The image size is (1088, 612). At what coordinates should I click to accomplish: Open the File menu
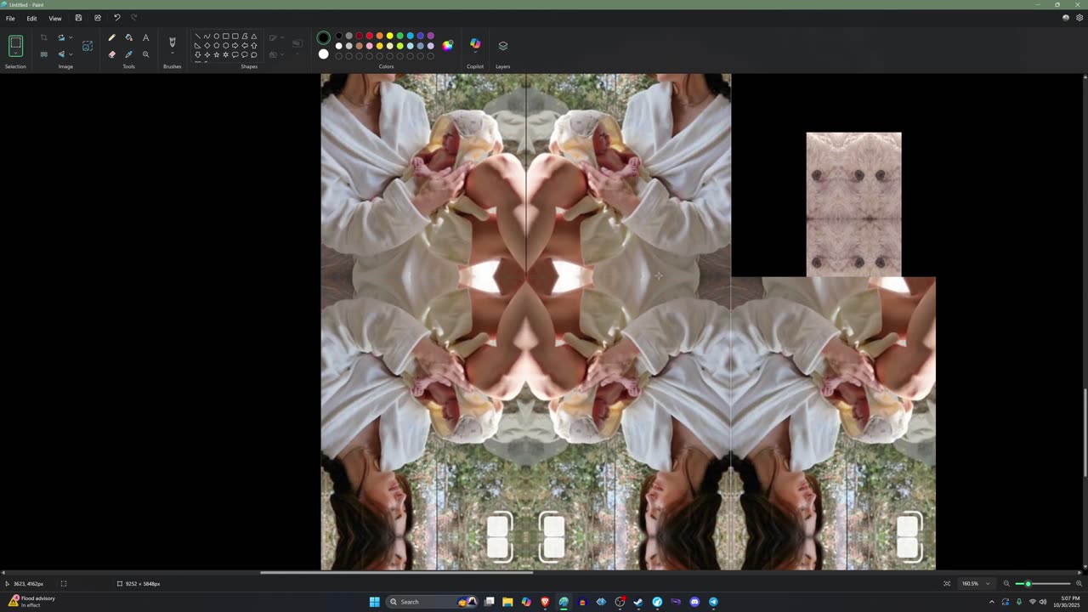coord(10,18)
